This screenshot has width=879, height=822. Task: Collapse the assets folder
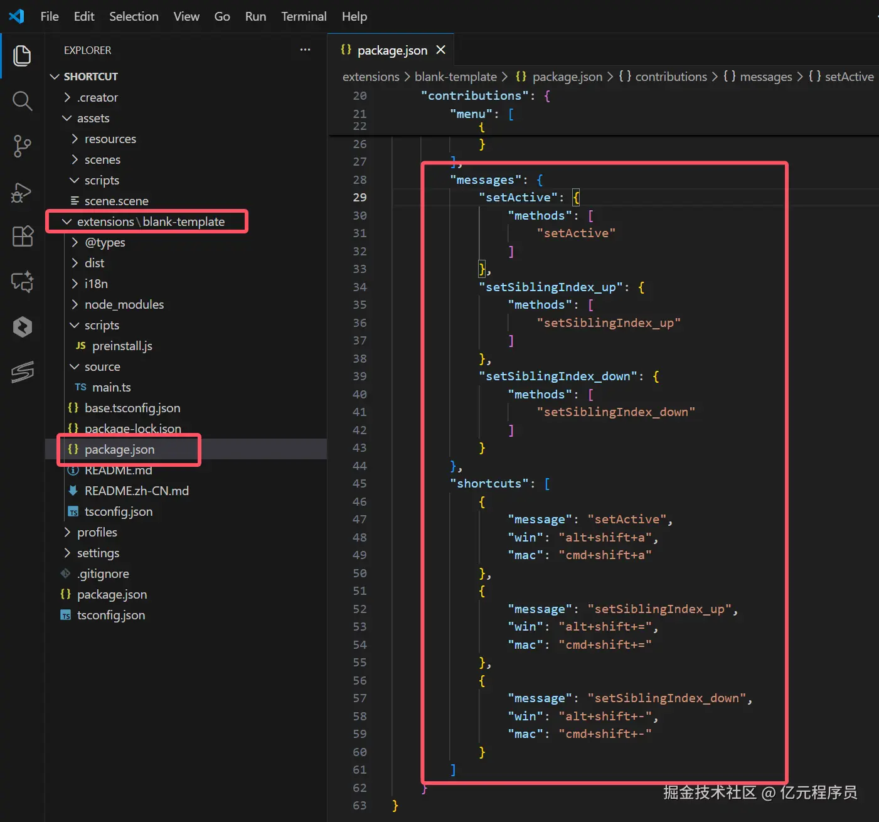186,118
